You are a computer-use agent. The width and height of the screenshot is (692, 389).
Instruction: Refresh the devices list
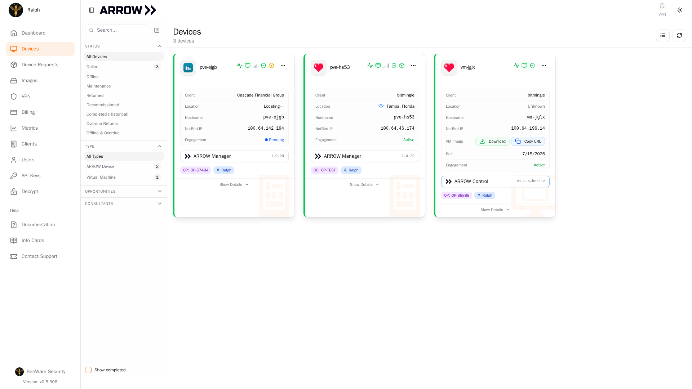click(x=679, y=35)
